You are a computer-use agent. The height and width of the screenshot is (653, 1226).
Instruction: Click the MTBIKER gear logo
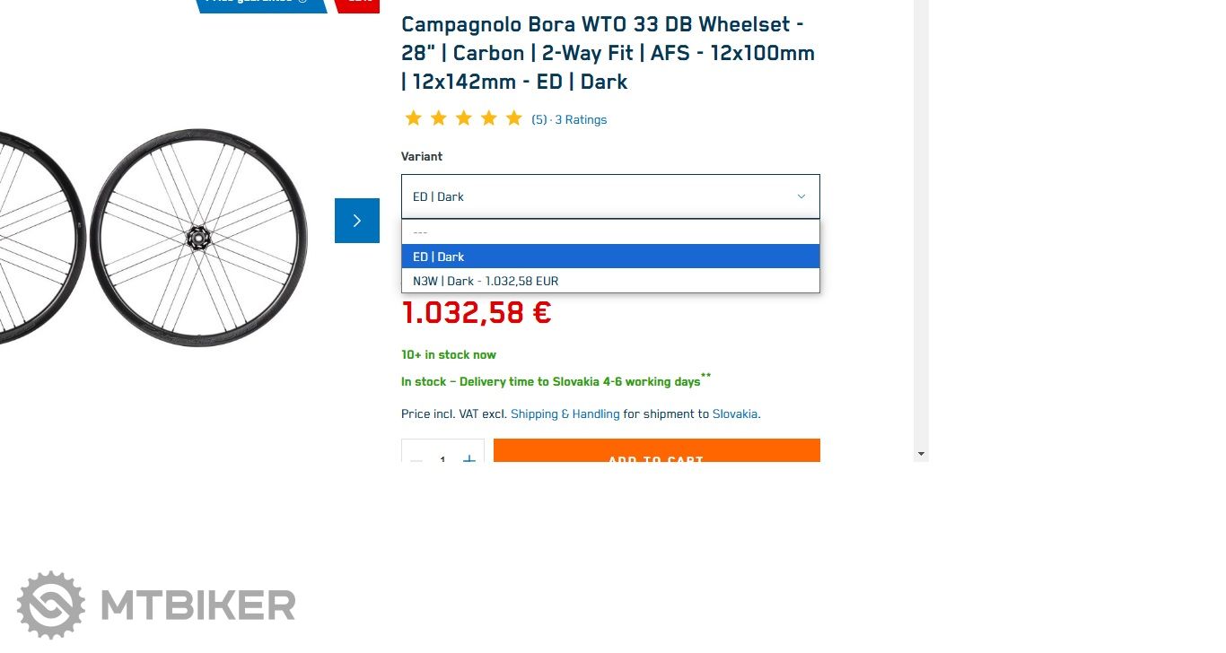[51, 605]
